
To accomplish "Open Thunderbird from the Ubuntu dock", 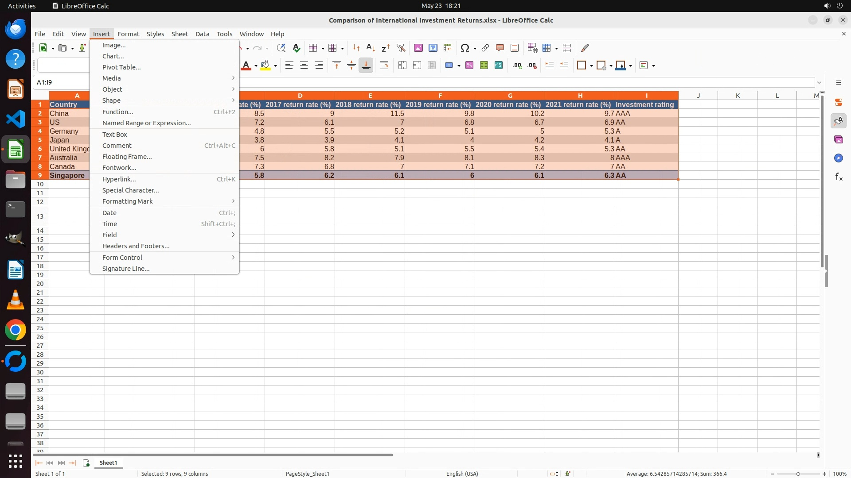I will pyautogui.click(x=16, y=29).
